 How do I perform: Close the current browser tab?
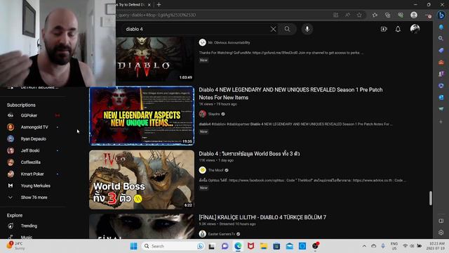click(149, 5)
